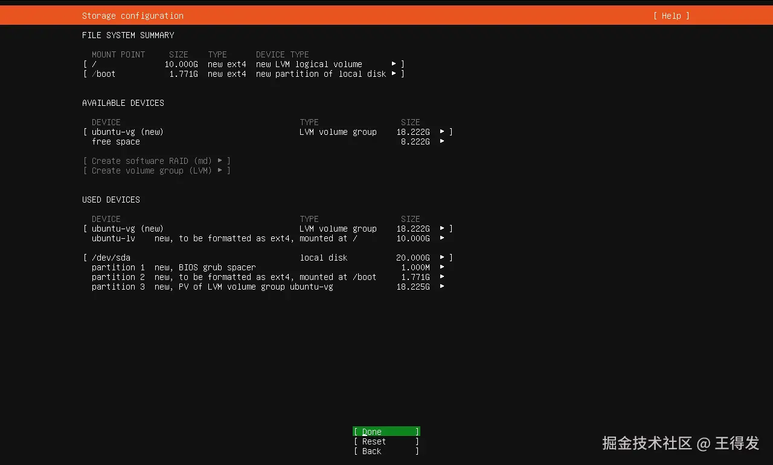Click the FILE SYSTEM SUMMARY heading
773x465 pixels.
pos(128,35)
